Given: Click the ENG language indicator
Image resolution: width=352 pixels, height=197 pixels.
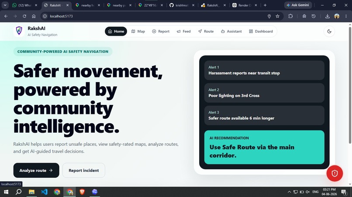Looking at the screenshot, I should pos(315,192).
